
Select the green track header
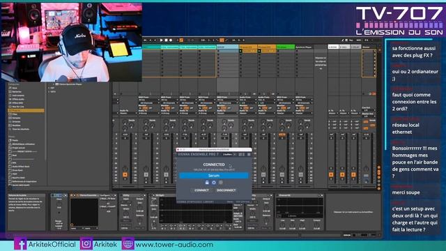point(286,47)
